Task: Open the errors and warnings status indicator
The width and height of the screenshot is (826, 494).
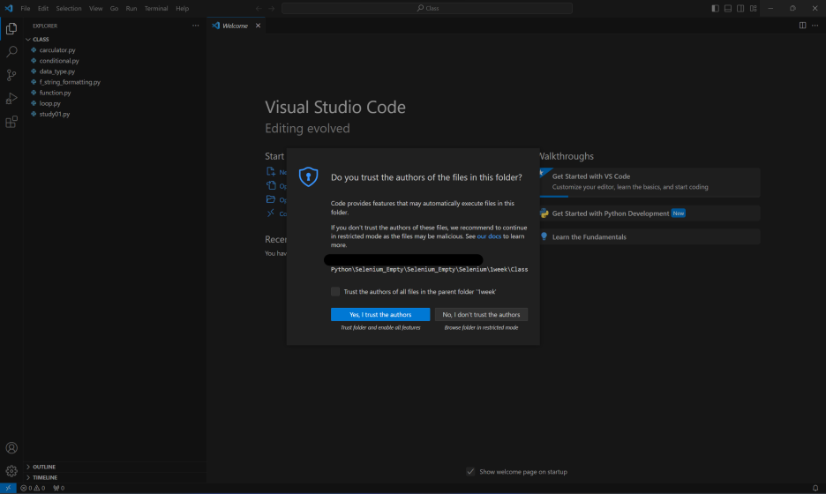Action: click(33, 488)
